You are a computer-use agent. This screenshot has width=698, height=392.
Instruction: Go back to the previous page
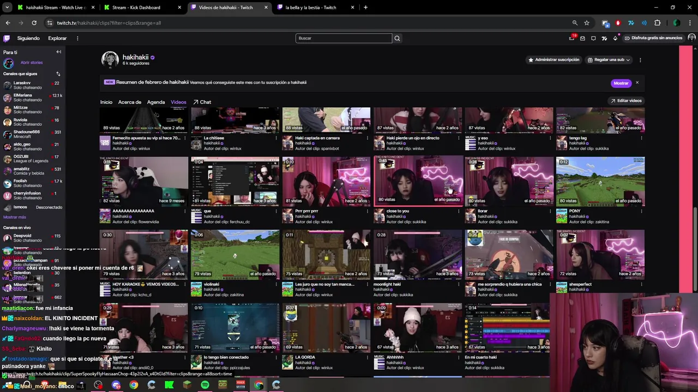click(x=8, y=23)
